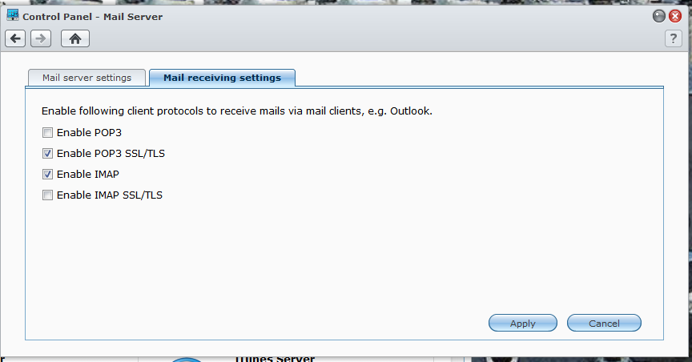Image resolution: width=692 pixels, height=362 pixels.
Task: Click the 'Enable IMAP' label text
Action: pyautogui.click(x=88, y=174)
